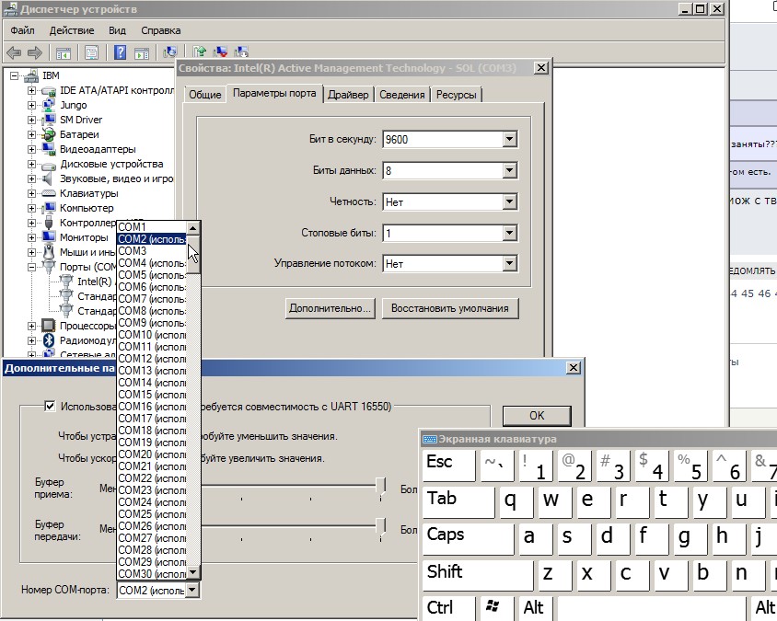Choose COM10 in the port list
This screenshot has height=621, width=777.
pos(152,335)
